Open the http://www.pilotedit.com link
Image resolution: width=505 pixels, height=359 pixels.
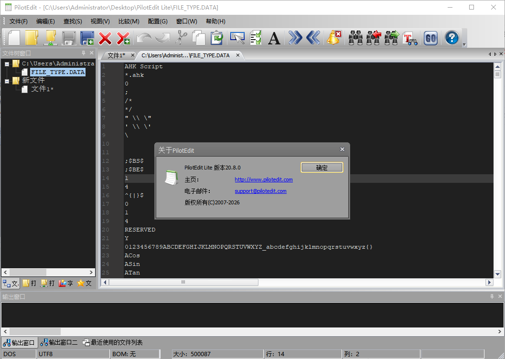(263, 179)
